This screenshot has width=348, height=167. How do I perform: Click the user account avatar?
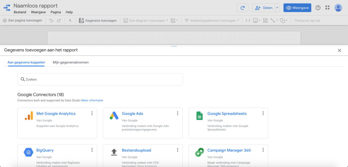[338, 8]
